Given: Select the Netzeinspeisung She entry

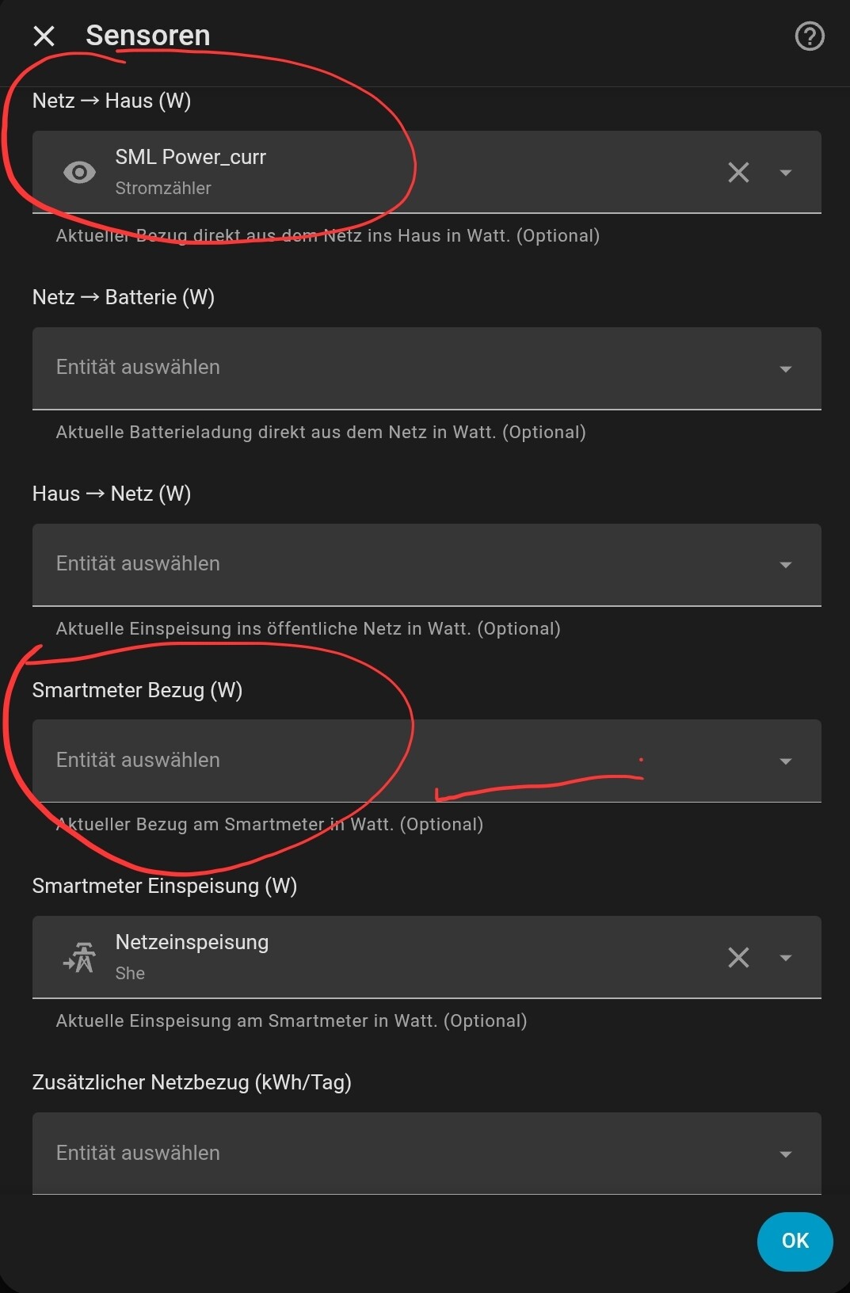Looking at the screenshot, I should [x=426, y=957].
